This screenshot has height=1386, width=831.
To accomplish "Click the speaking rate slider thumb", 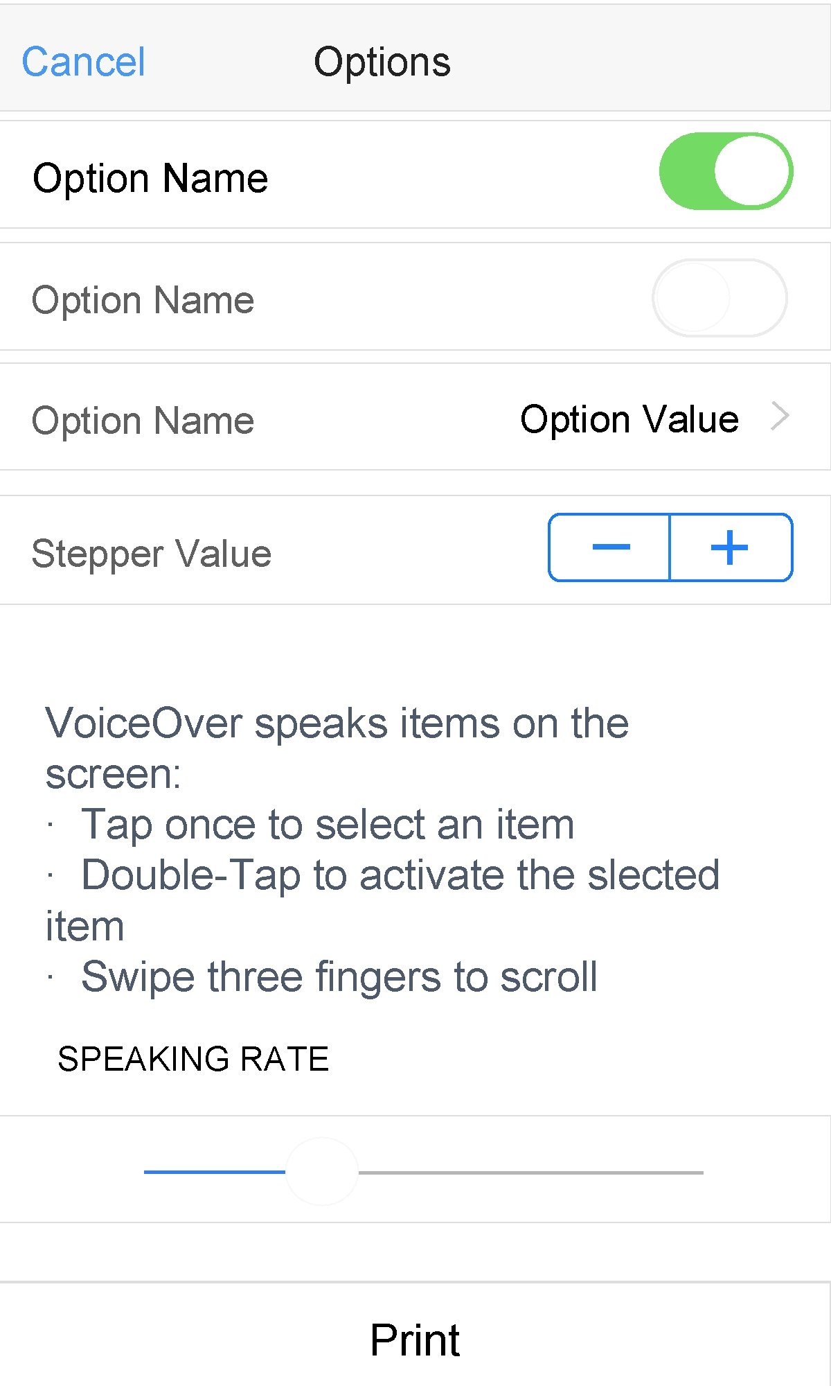I will pyautogui.click(x=322, y=1172).
